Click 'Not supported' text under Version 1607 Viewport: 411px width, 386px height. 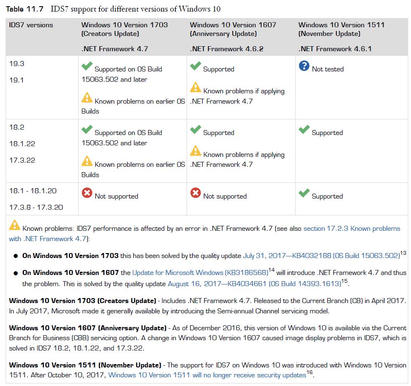click(225, 197)
